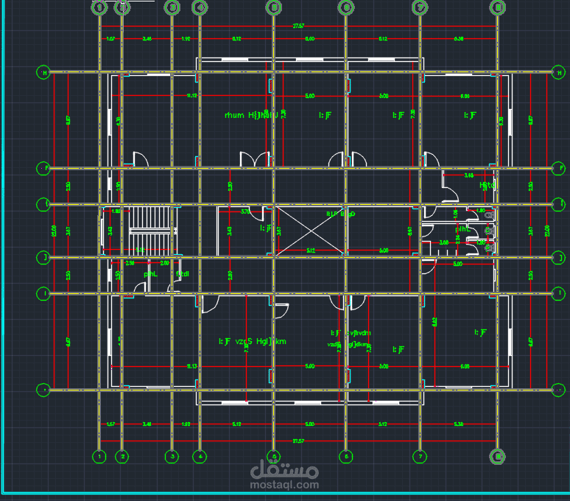Click the crossed void opening symbol
The width and height of the screenshot is (570, 501).
311,230
